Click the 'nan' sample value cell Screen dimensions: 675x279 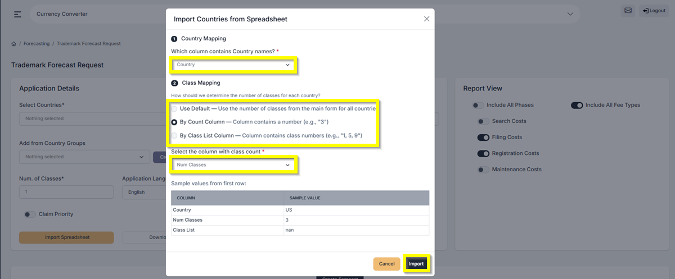coord(357,230)
